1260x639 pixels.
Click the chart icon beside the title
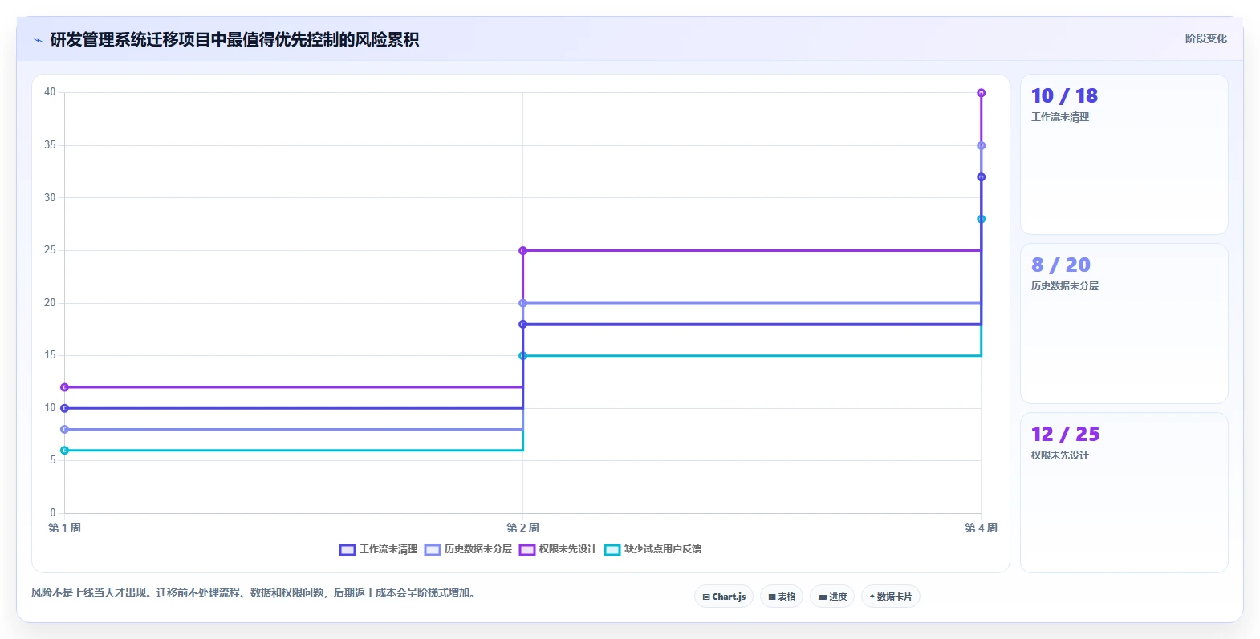click(x=38, y=40)
